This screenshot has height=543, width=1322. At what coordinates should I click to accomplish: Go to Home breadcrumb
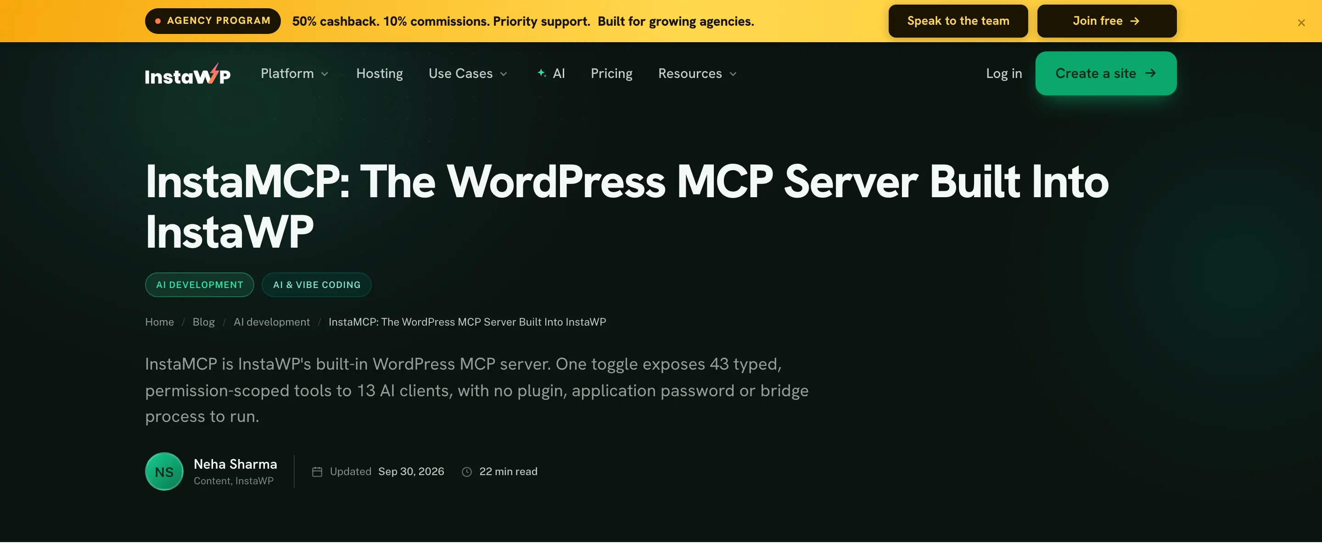(160, 322)
